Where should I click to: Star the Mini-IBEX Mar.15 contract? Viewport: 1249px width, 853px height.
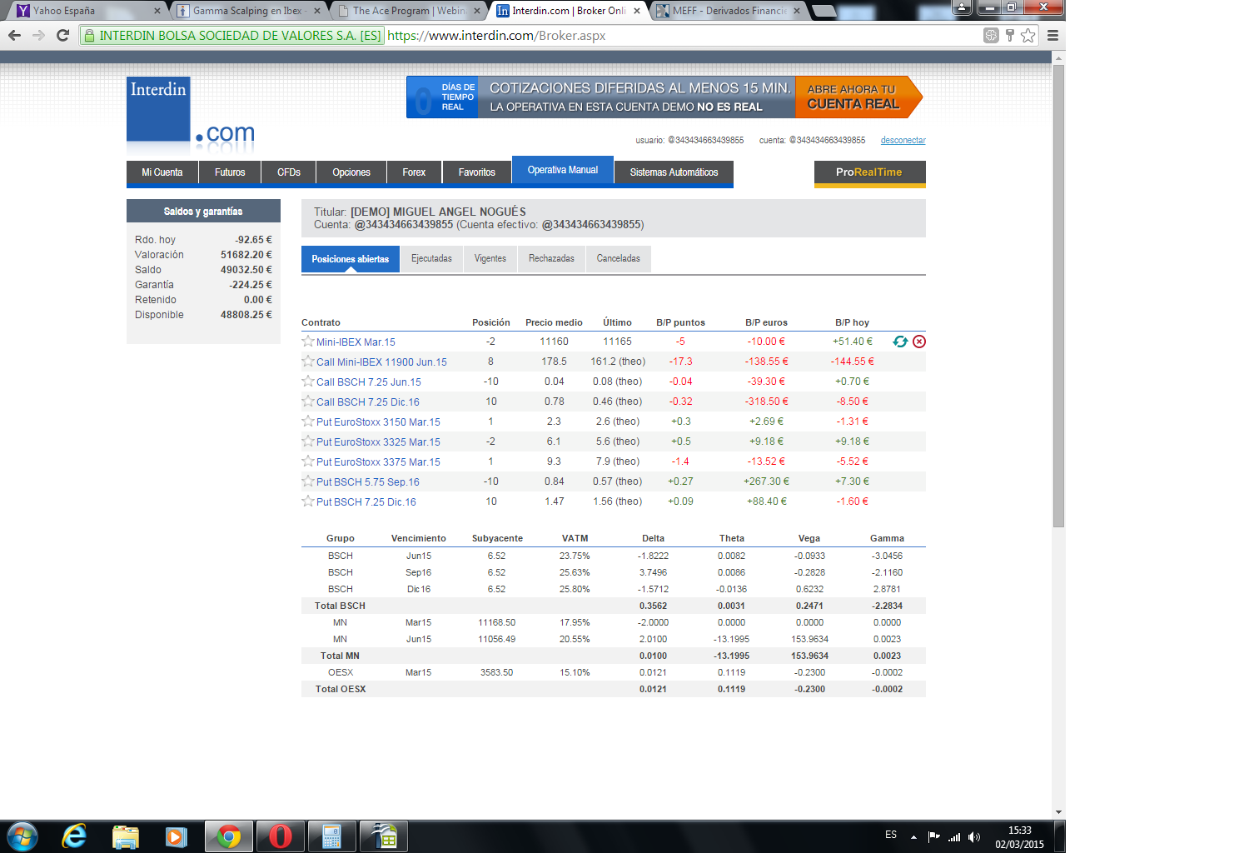click(308, 341)
